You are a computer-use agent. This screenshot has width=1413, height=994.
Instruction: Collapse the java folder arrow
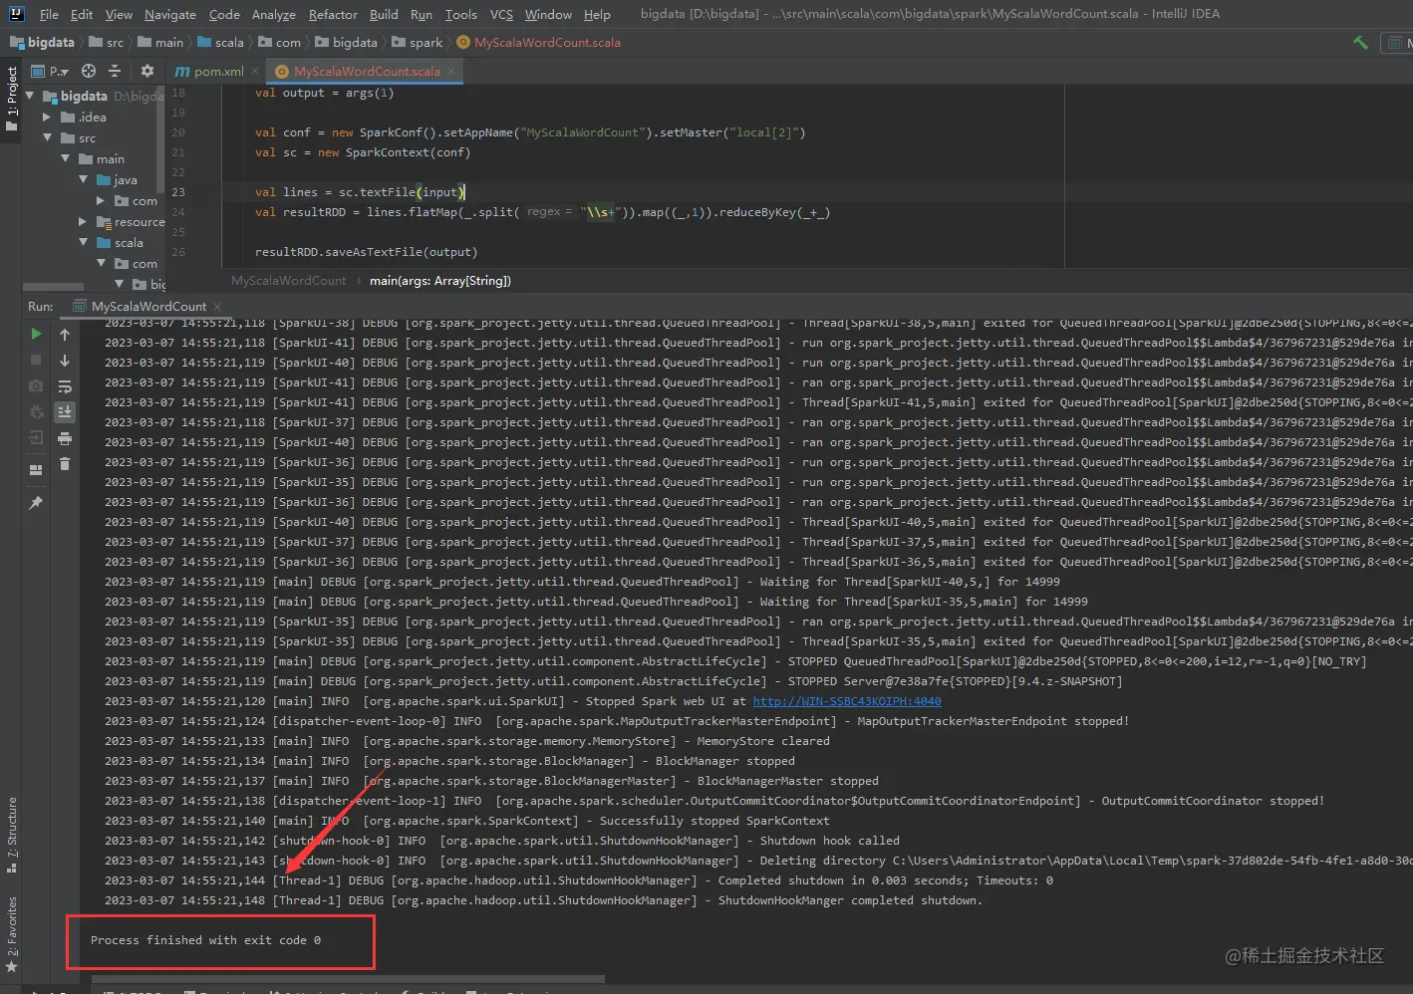click(x=84, y=180)
